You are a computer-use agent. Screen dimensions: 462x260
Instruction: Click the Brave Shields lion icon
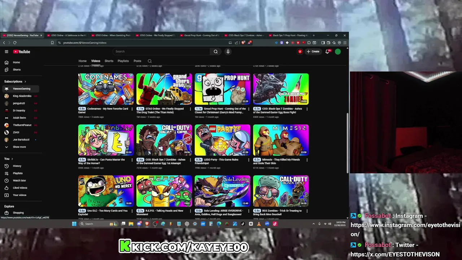[243, 43]
